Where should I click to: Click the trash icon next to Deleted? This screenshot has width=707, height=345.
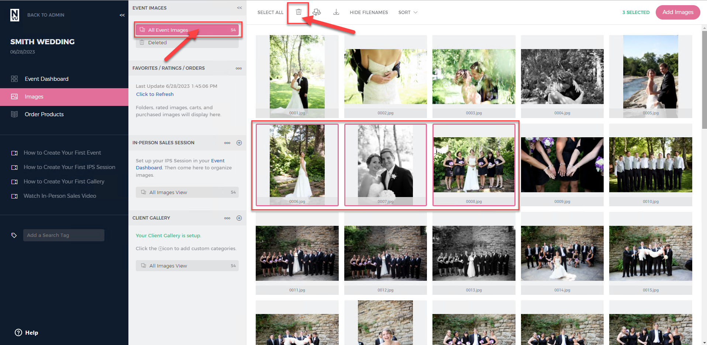tap(142, 42)
